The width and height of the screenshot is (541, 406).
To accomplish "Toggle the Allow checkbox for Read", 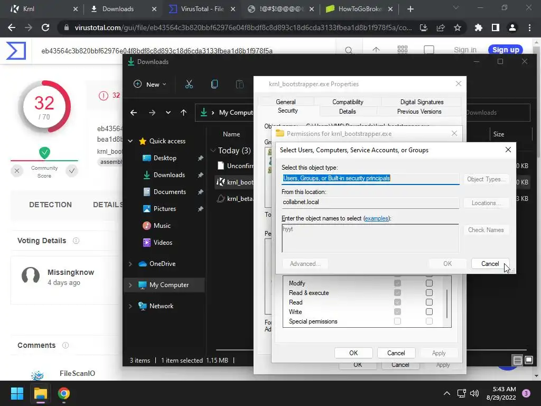I will [x=397, y=302].
